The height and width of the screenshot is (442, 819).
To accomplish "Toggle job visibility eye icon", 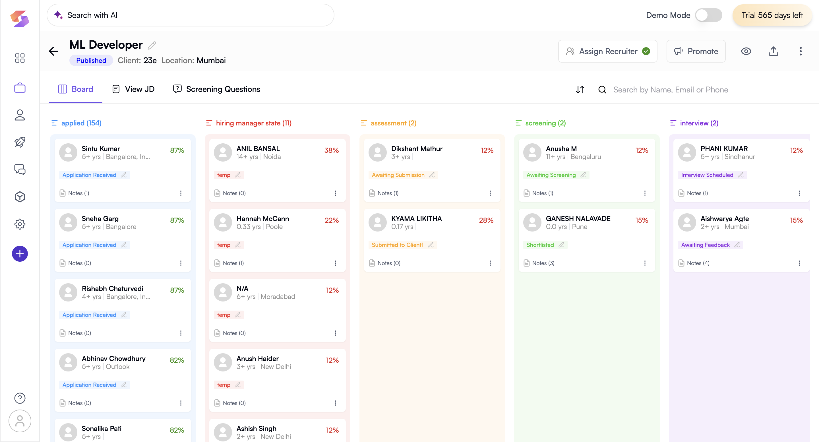I will coord(746,51).
